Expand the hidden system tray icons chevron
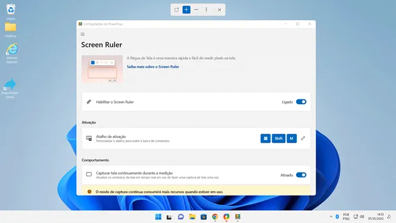Screen dimensions: 396x223 click(x=331, y=217)
